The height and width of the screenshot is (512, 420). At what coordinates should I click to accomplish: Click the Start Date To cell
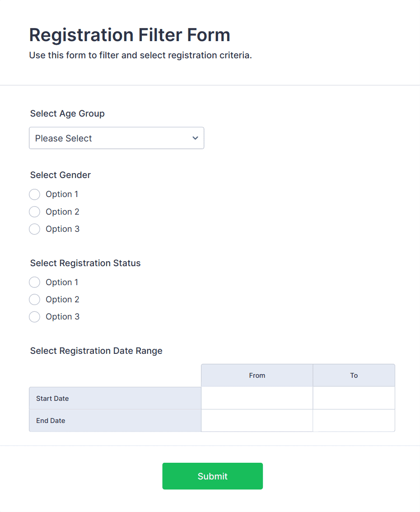[x=354, y=398]
